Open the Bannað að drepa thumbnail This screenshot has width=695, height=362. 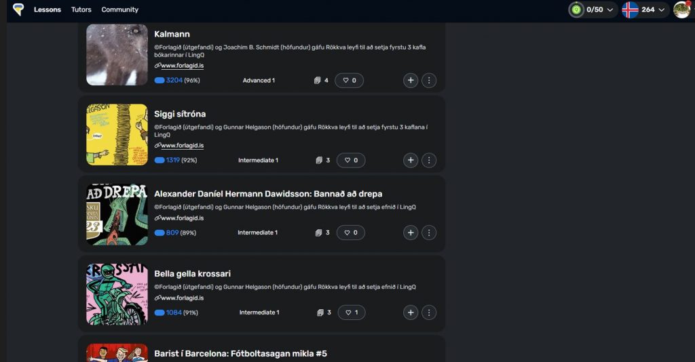click(x=117, y=215)
